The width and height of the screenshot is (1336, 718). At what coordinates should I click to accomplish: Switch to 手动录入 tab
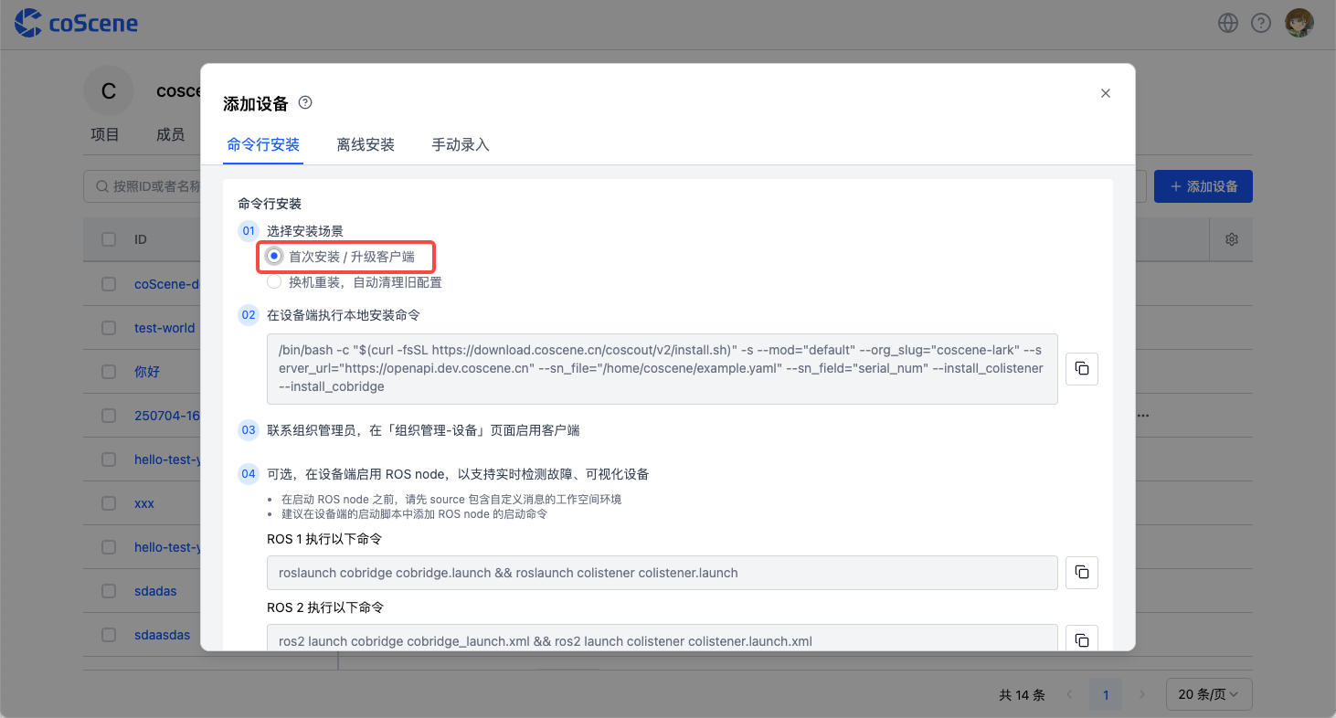click(x=461, y=144)
